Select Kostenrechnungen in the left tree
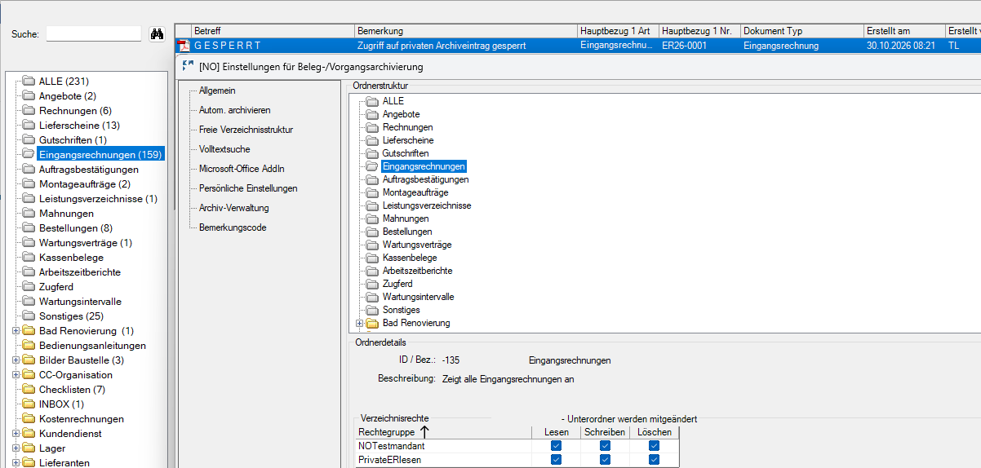The width and height of the screenshot is (981, 468). pyautogui.click(x=82, y=419)
